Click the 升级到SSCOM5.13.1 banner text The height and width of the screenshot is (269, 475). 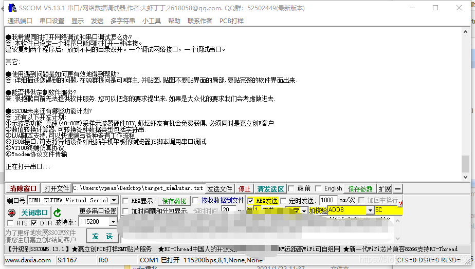pyautogui.click(x=38, y=249)
